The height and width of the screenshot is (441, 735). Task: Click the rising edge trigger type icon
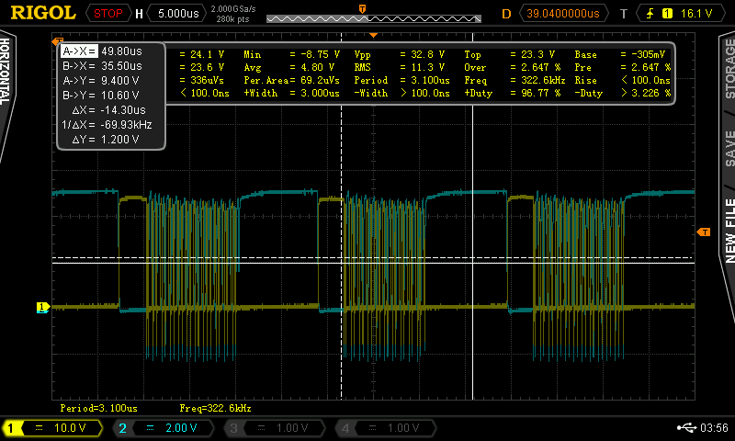(x=650, y=14)
